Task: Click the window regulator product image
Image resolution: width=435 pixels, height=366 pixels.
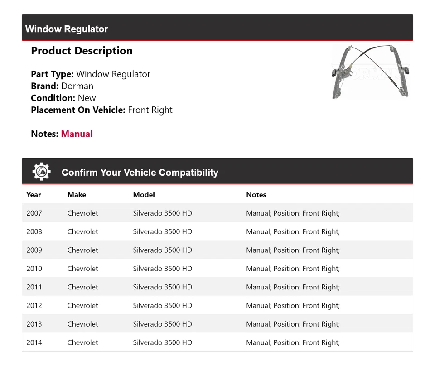Action: tap(371, 72)
